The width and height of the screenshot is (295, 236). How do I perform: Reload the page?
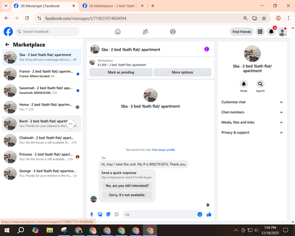click(x=27, y=18)
